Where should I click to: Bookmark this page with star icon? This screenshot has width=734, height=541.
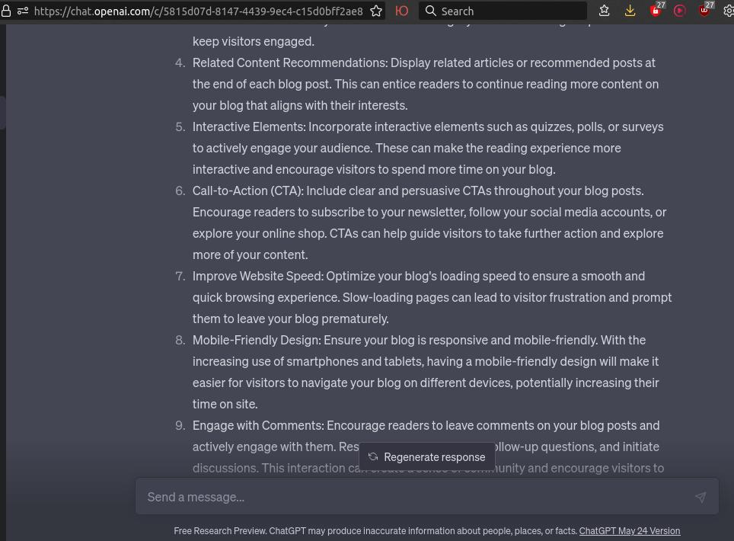[376, 11]
